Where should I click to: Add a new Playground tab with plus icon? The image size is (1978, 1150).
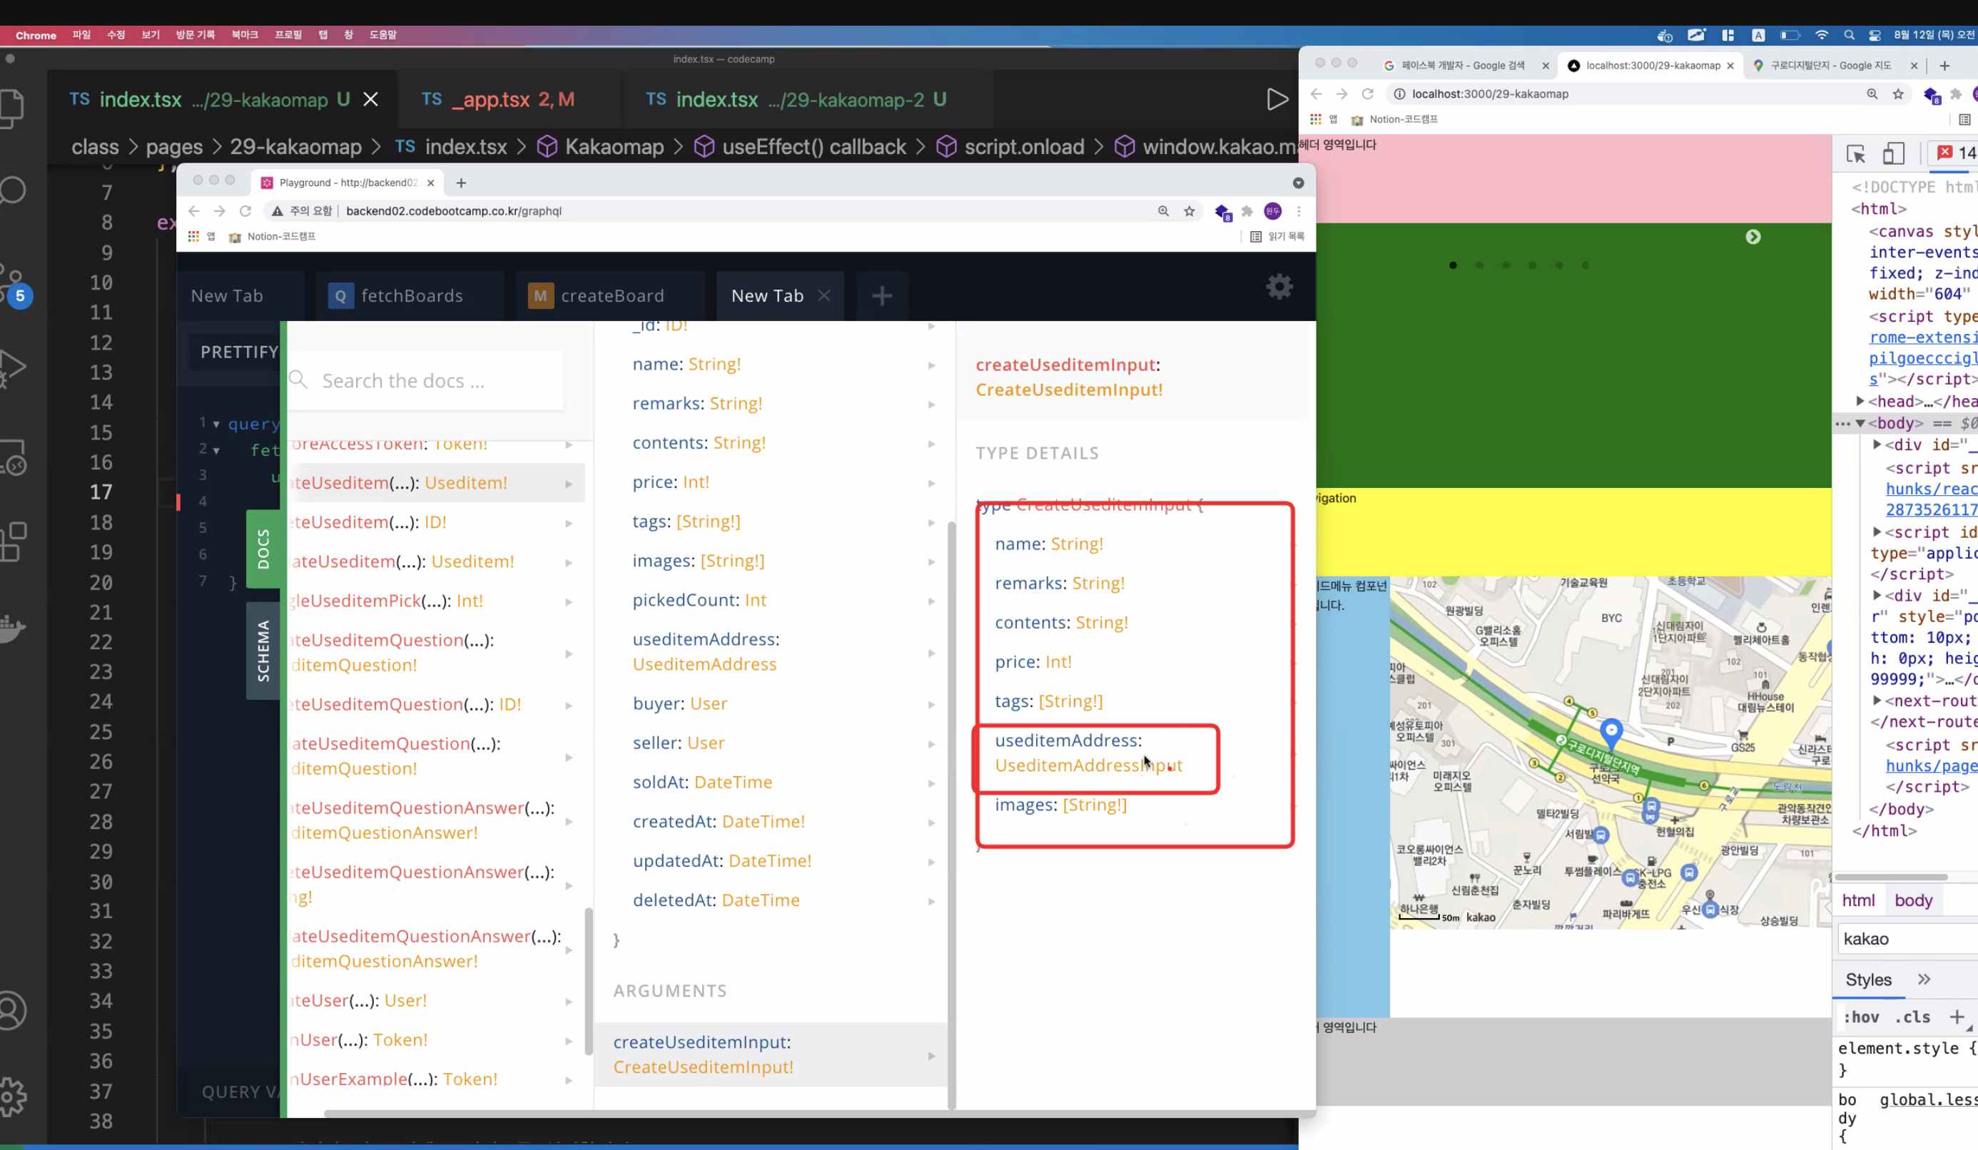[881, 296]
